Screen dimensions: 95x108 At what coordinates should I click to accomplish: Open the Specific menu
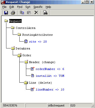click(38, 7)
